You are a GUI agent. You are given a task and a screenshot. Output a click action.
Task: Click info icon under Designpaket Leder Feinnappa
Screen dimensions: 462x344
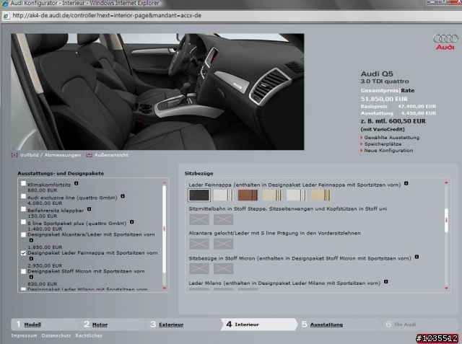(31, 259)
